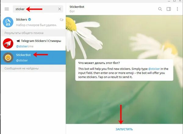
Task: Click the Stickers chat avatar
Action: pos(8,22)
